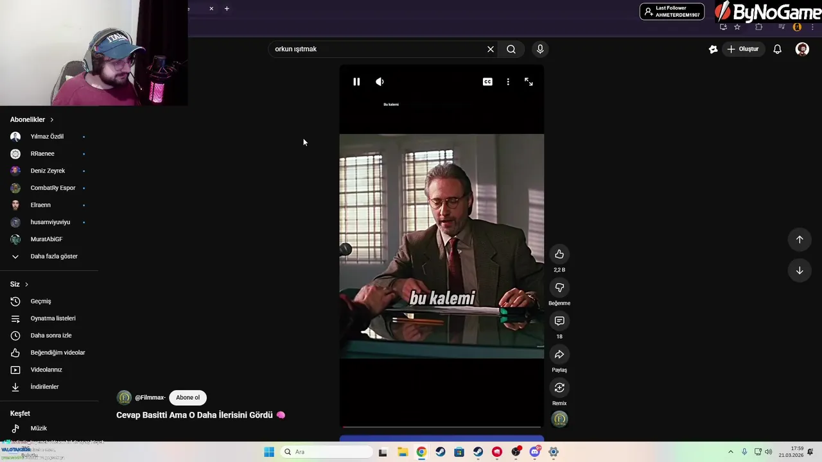
Task: Click the install app icon in address bar
Action: [723, 27]
